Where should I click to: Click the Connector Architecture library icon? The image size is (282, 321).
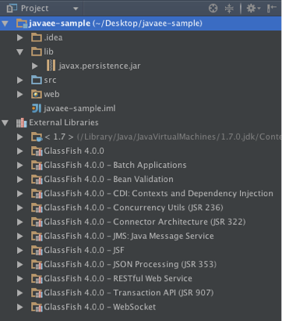tap(37, 222)
